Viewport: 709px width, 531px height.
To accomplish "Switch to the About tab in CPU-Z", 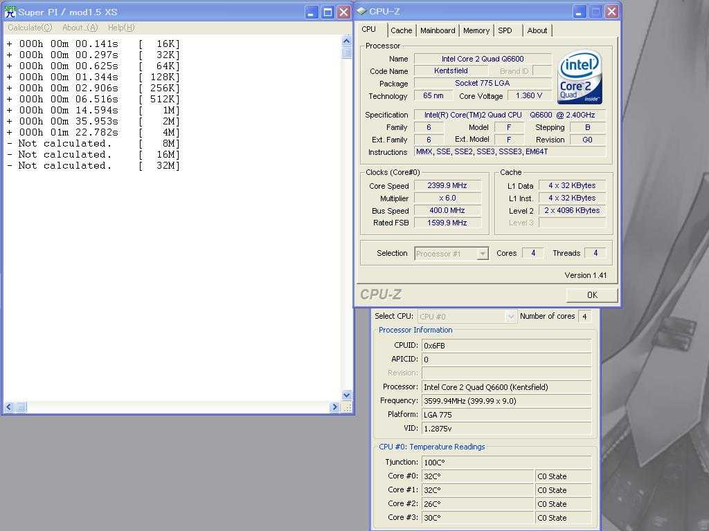I will tap(537, 30).
